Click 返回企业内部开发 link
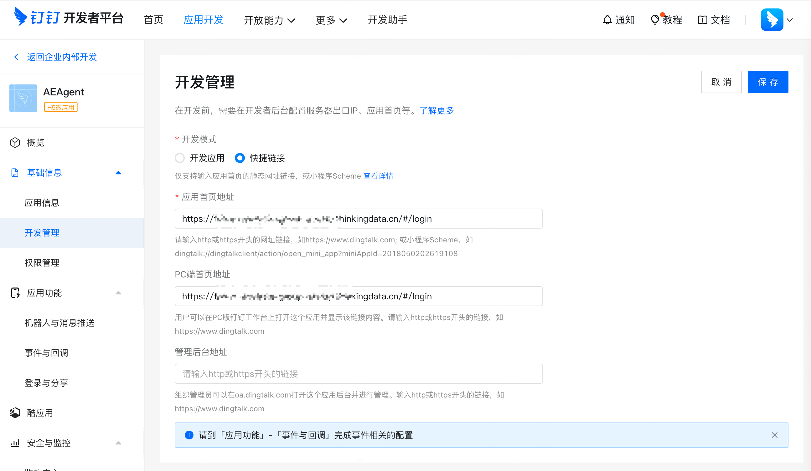Screen dimensions: 811x471 (x=62, y=57)
